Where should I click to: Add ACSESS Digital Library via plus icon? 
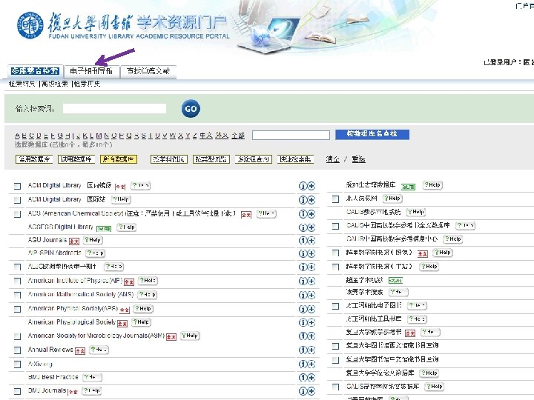311,227
